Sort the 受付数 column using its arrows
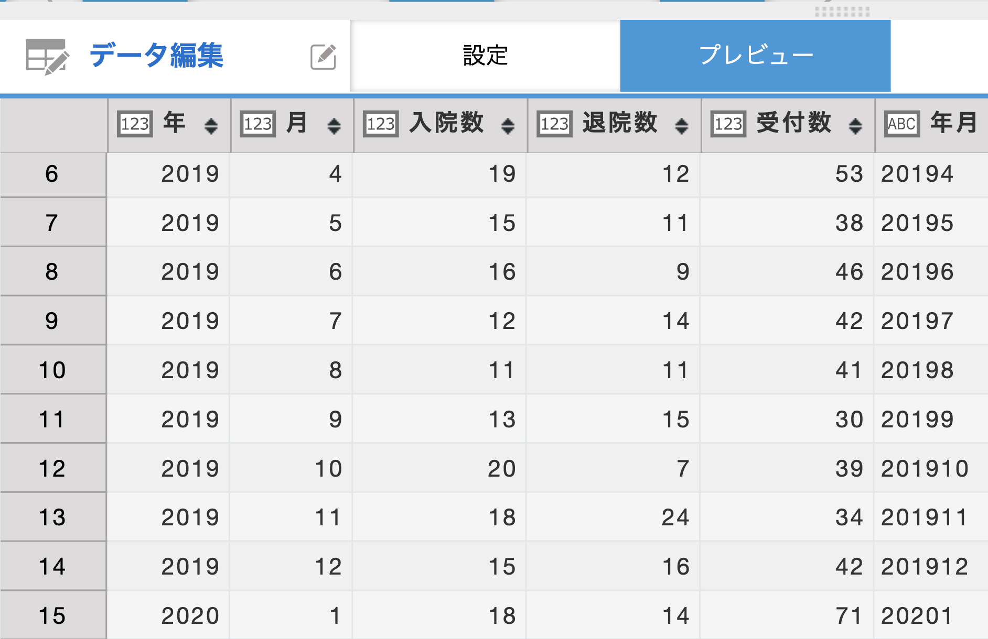Image resolution: width=988 pixels, height=639 pixels. coord(855,126)
